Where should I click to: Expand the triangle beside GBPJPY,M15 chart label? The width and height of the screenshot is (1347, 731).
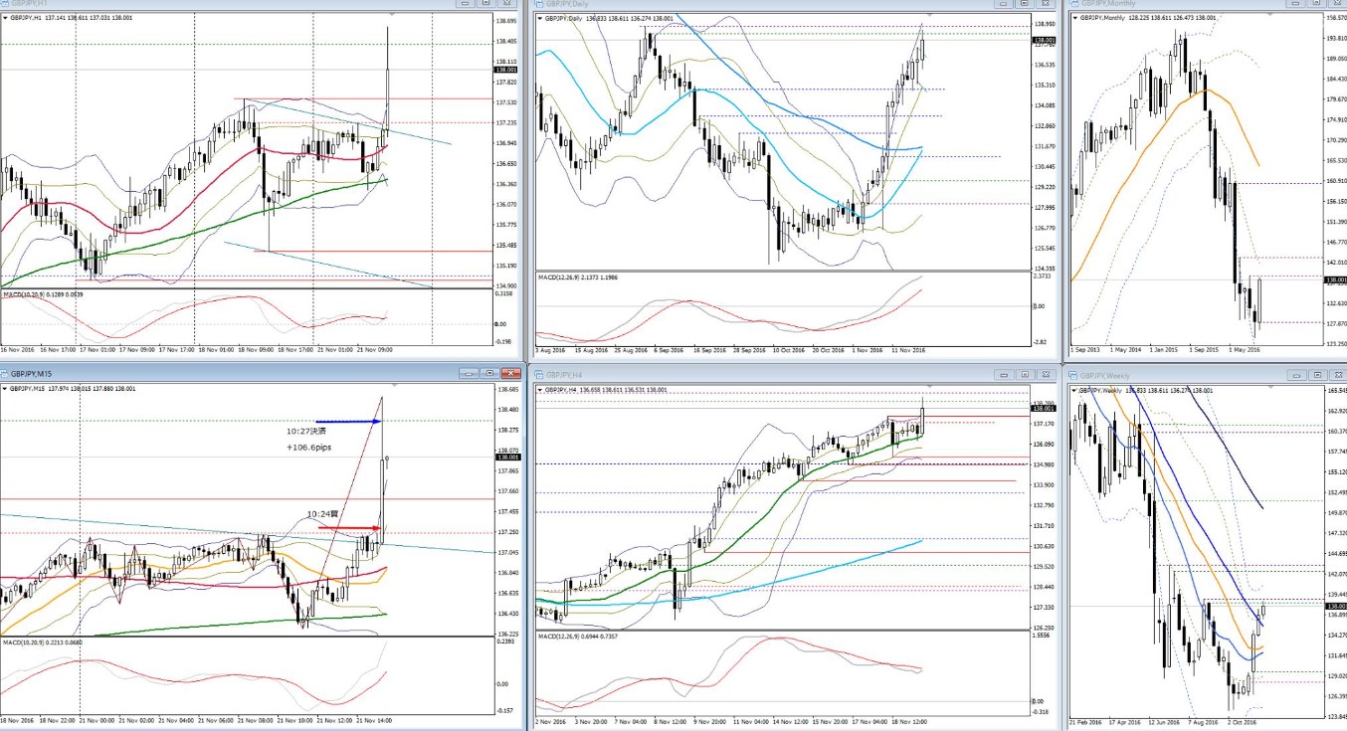(x=4, y=388)
